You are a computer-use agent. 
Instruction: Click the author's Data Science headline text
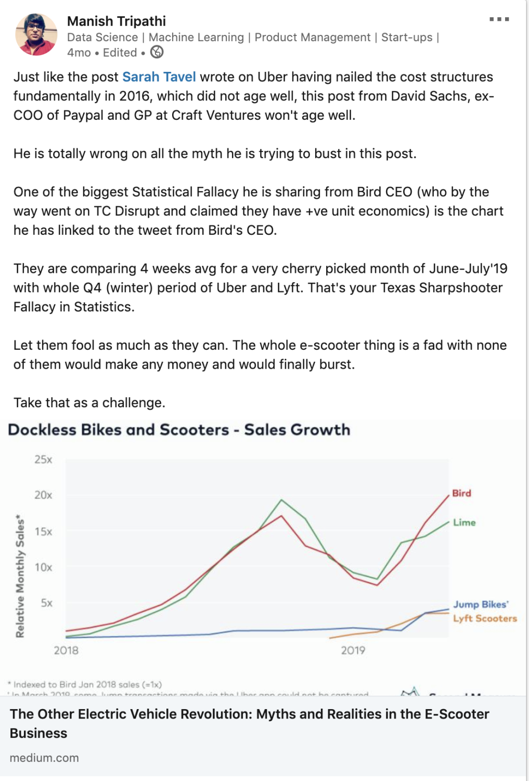click(x=253, y=37)
